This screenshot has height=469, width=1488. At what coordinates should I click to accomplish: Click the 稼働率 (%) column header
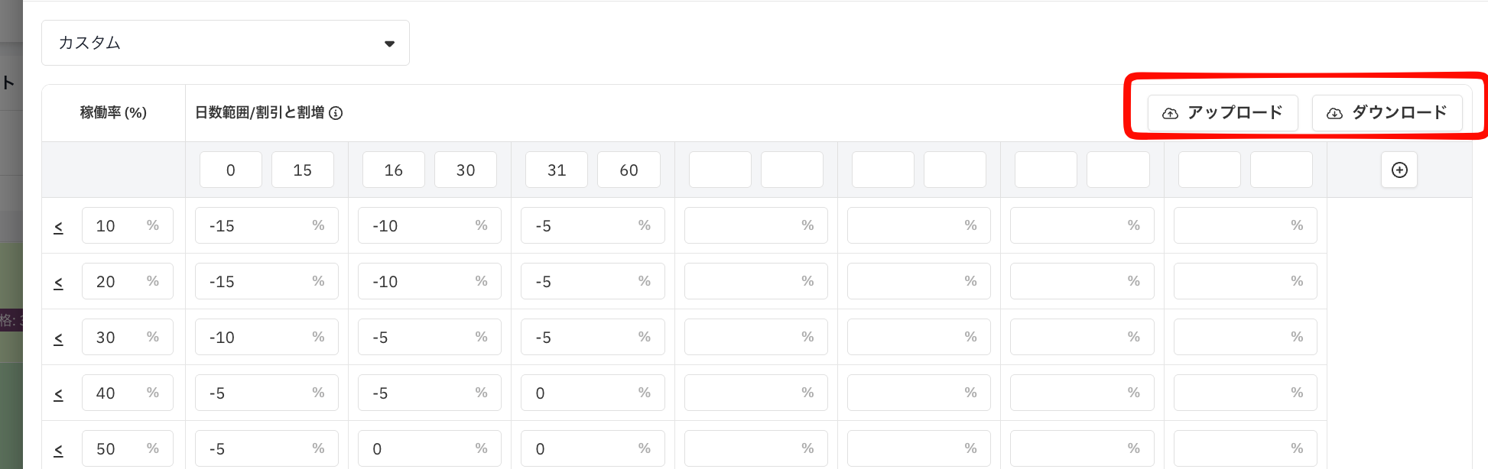pos(113,112)
